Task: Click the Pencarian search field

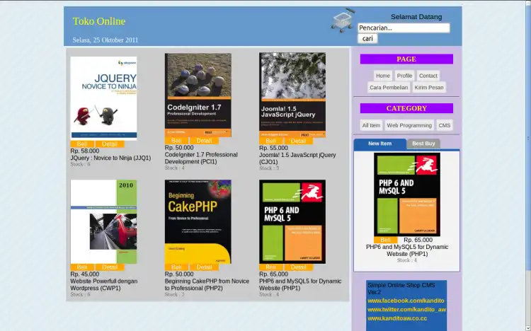Action: tap(404, 28)
